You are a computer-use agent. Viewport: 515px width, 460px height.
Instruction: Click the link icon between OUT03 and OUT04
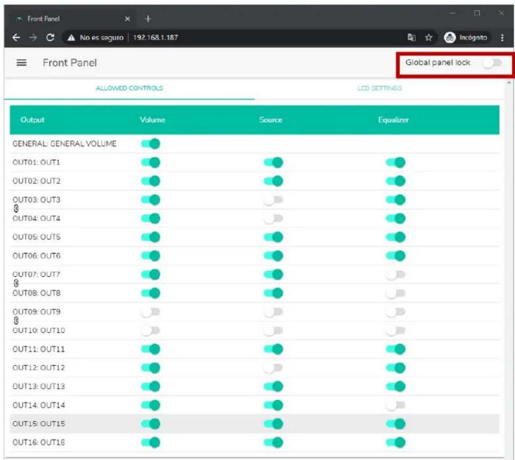(x=16, y=208)
